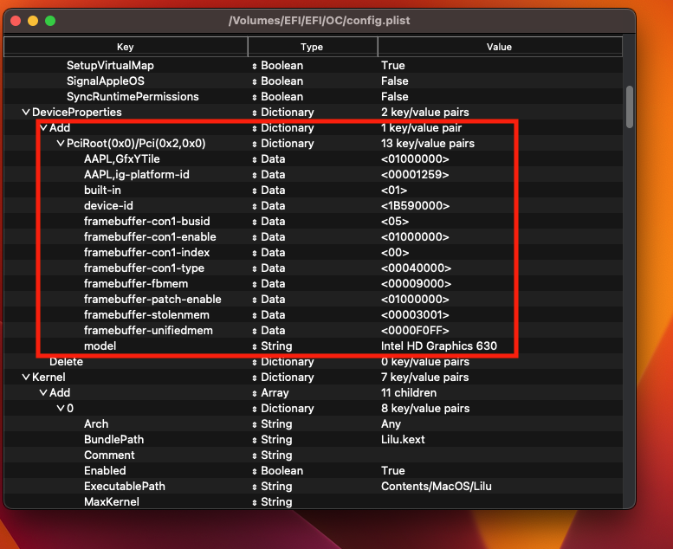Screen dimensions: 673x549
Task: Click the green zoom window button
Action: pyautogui.click(x=50, y=21)
